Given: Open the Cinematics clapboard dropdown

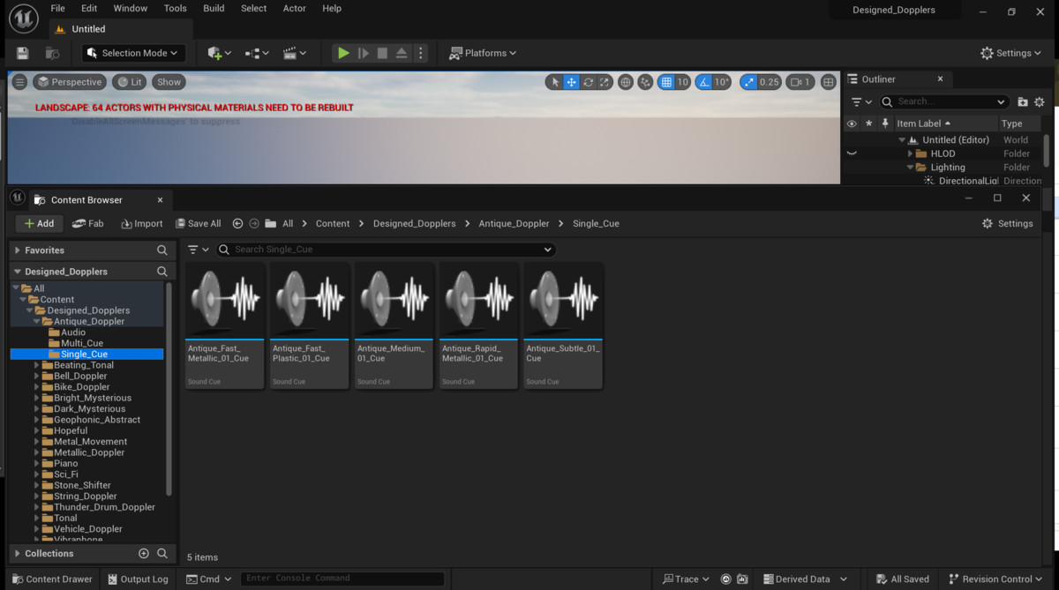Looking at the screenshot, I should (294, 53).
